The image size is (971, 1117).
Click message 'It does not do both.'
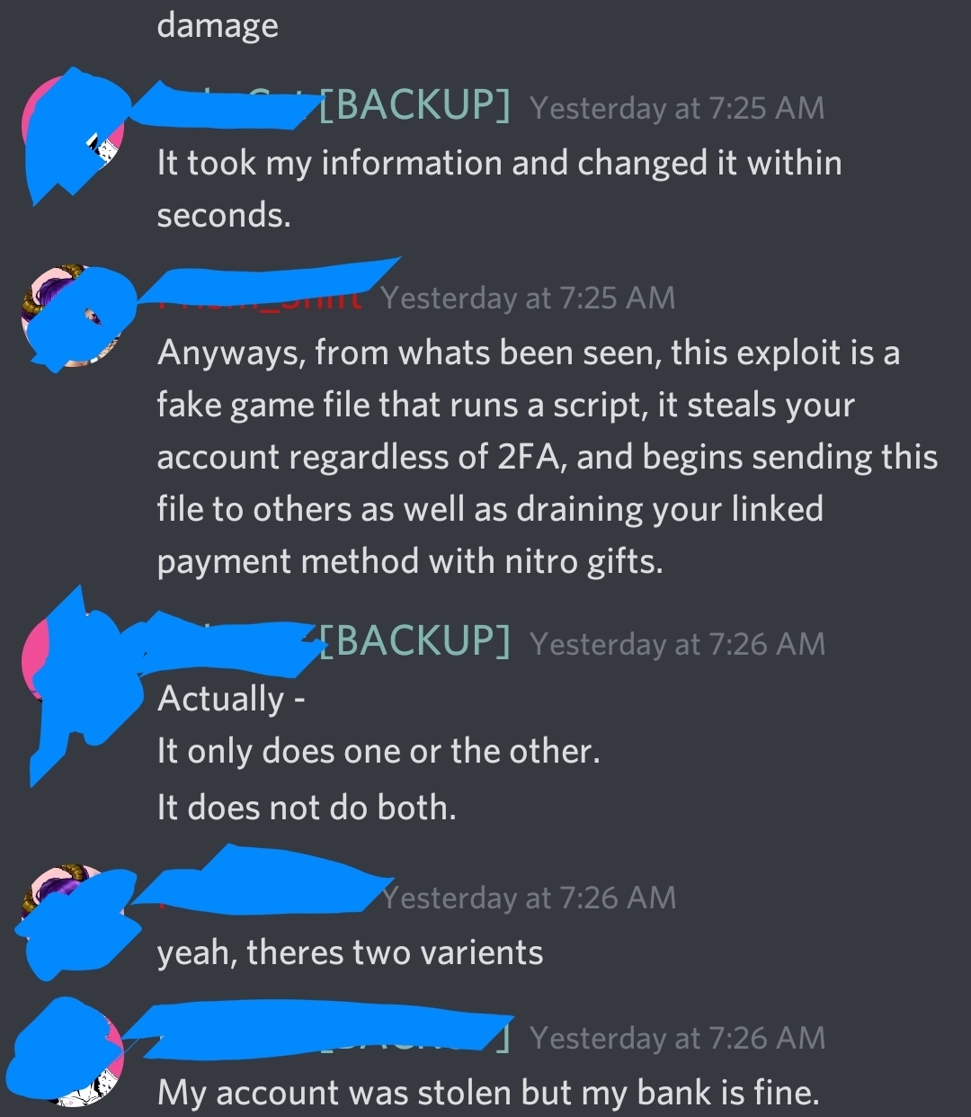307,807
